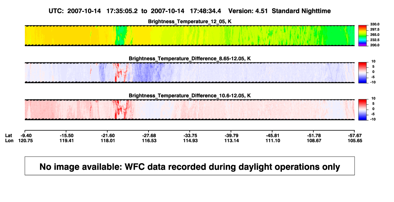Screen dimensions: 394x202
Task: Click longitude value 111.10
Action: (x=272, y=141)
